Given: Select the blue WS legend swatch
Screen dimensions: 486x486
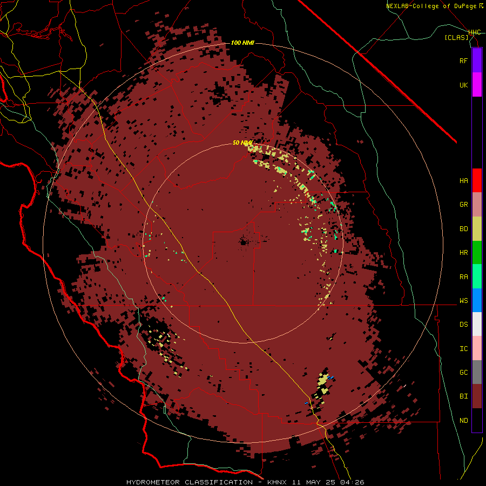Looking at the screenshot, I should (x=477, y=300).
